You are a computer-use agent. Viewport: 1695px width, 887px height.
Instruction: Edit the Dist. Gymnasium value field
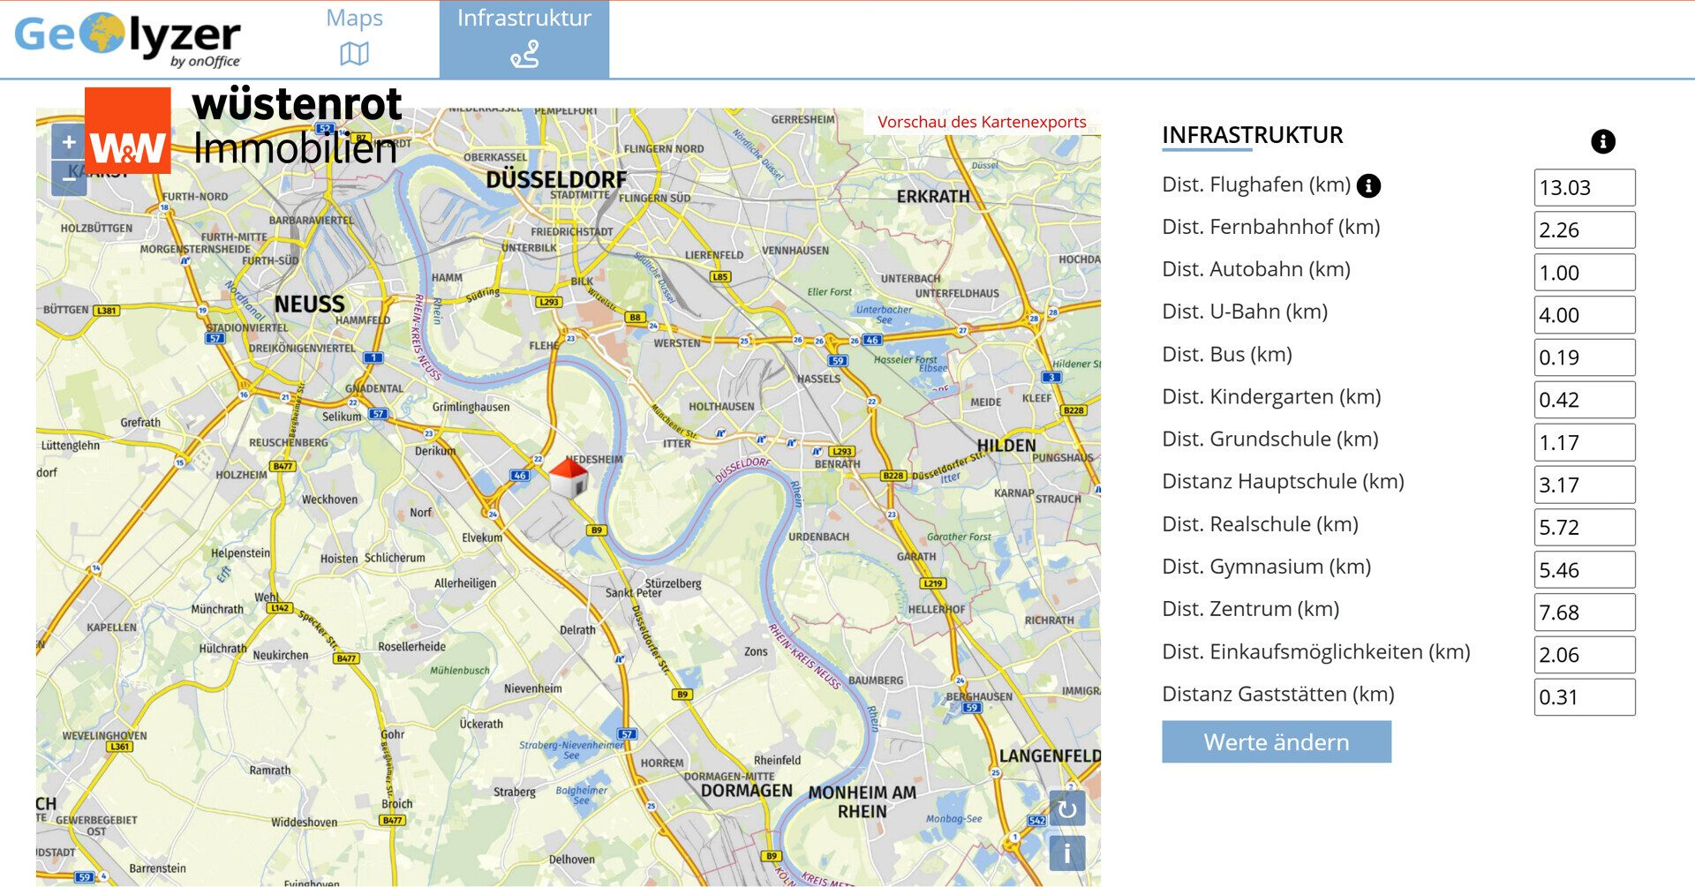[x=1585, y=569]
